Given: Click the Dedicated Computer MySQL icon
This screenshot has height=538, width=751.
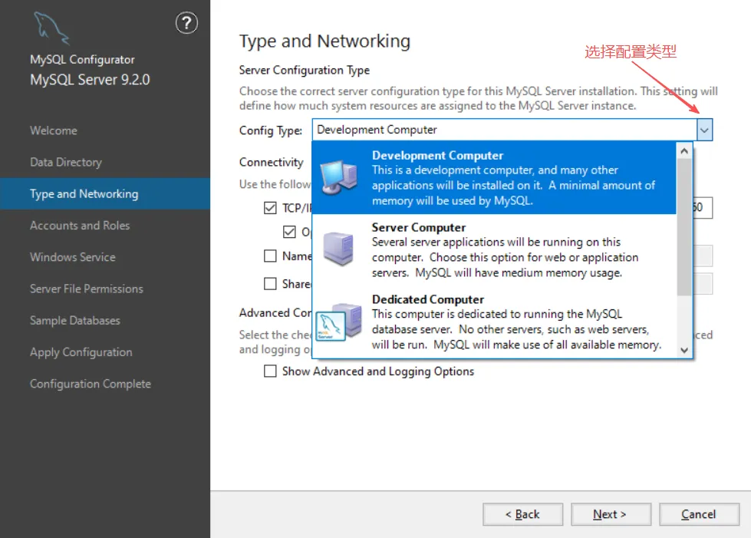Looking at the screenshot, I should point(338,322).
